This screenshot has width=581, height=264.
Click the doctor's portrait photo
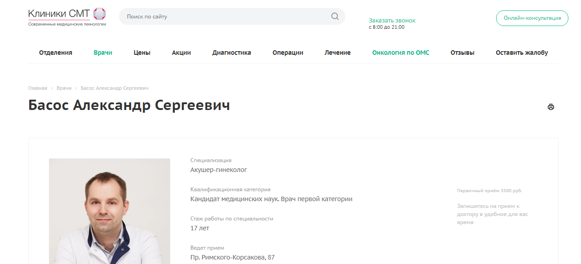(110, 211)
